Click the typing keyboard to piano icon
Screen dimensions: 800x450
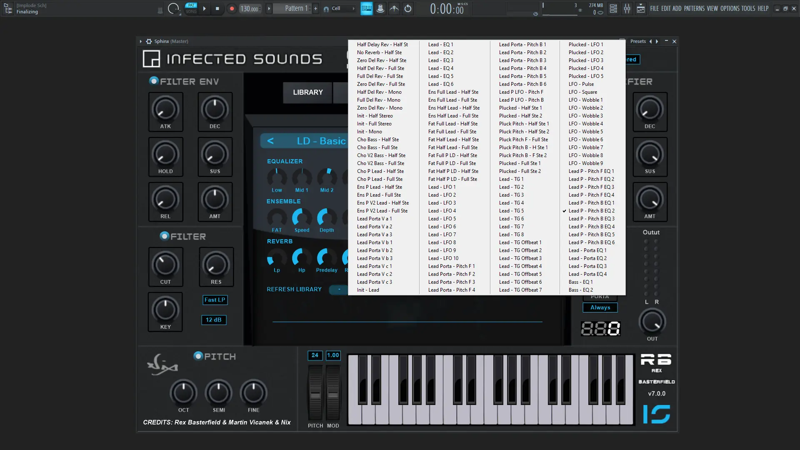[367, 9]
